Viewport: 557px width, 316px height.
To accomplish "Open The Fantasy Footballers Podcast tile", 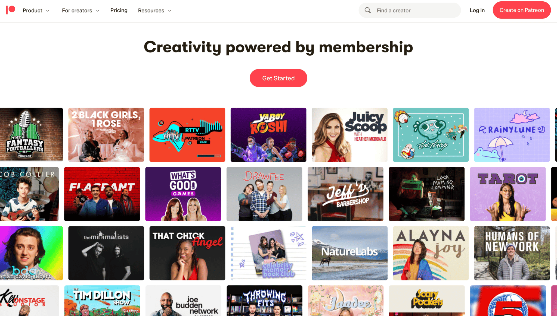I will coord(31,135).
